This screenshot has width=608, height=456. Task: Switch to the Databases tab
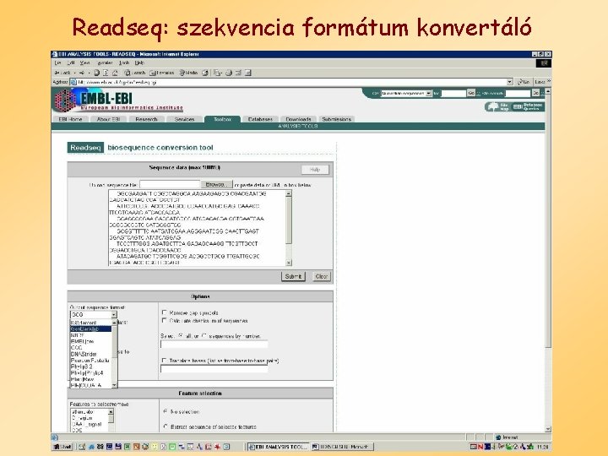pos(260,119)
